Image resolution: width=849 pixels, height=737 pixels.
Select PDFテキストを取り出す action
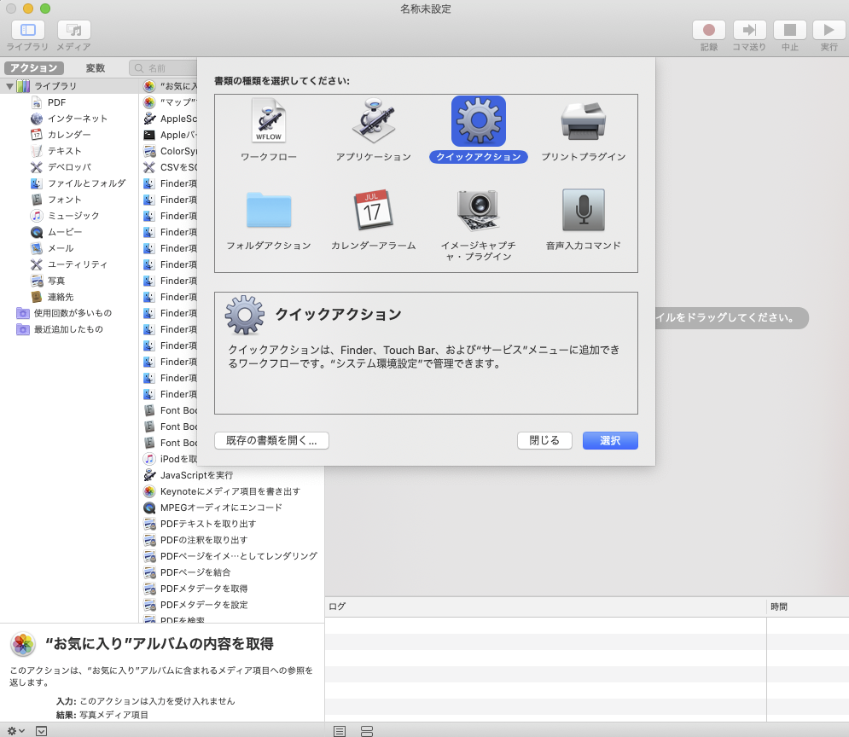[x=208, y=524]
